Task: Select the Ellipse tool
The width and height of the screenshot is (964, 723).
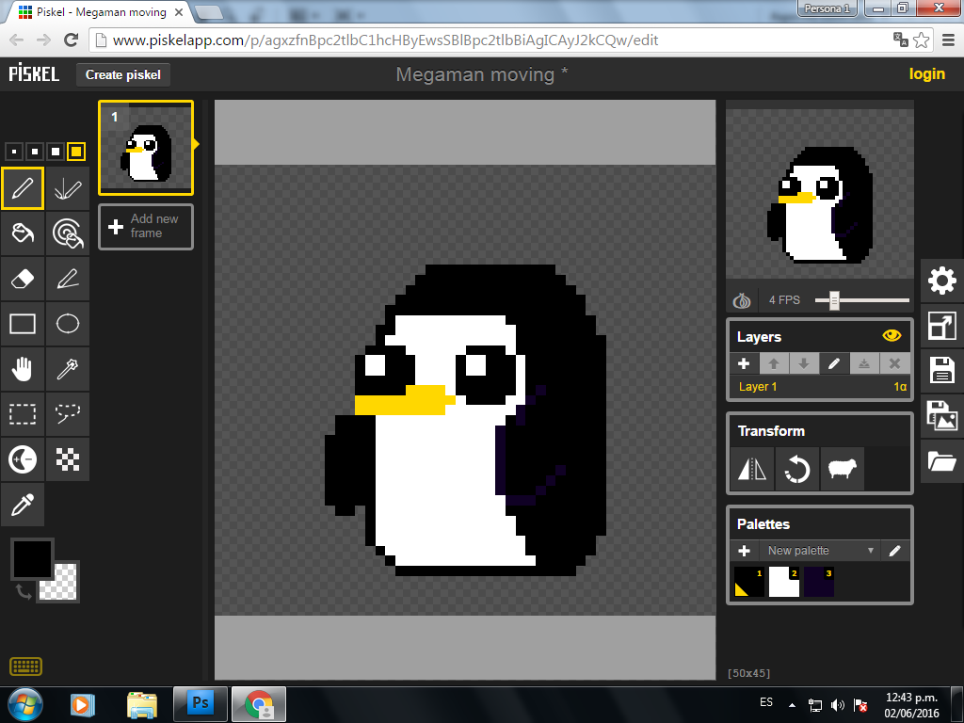Action: point(68,324)
